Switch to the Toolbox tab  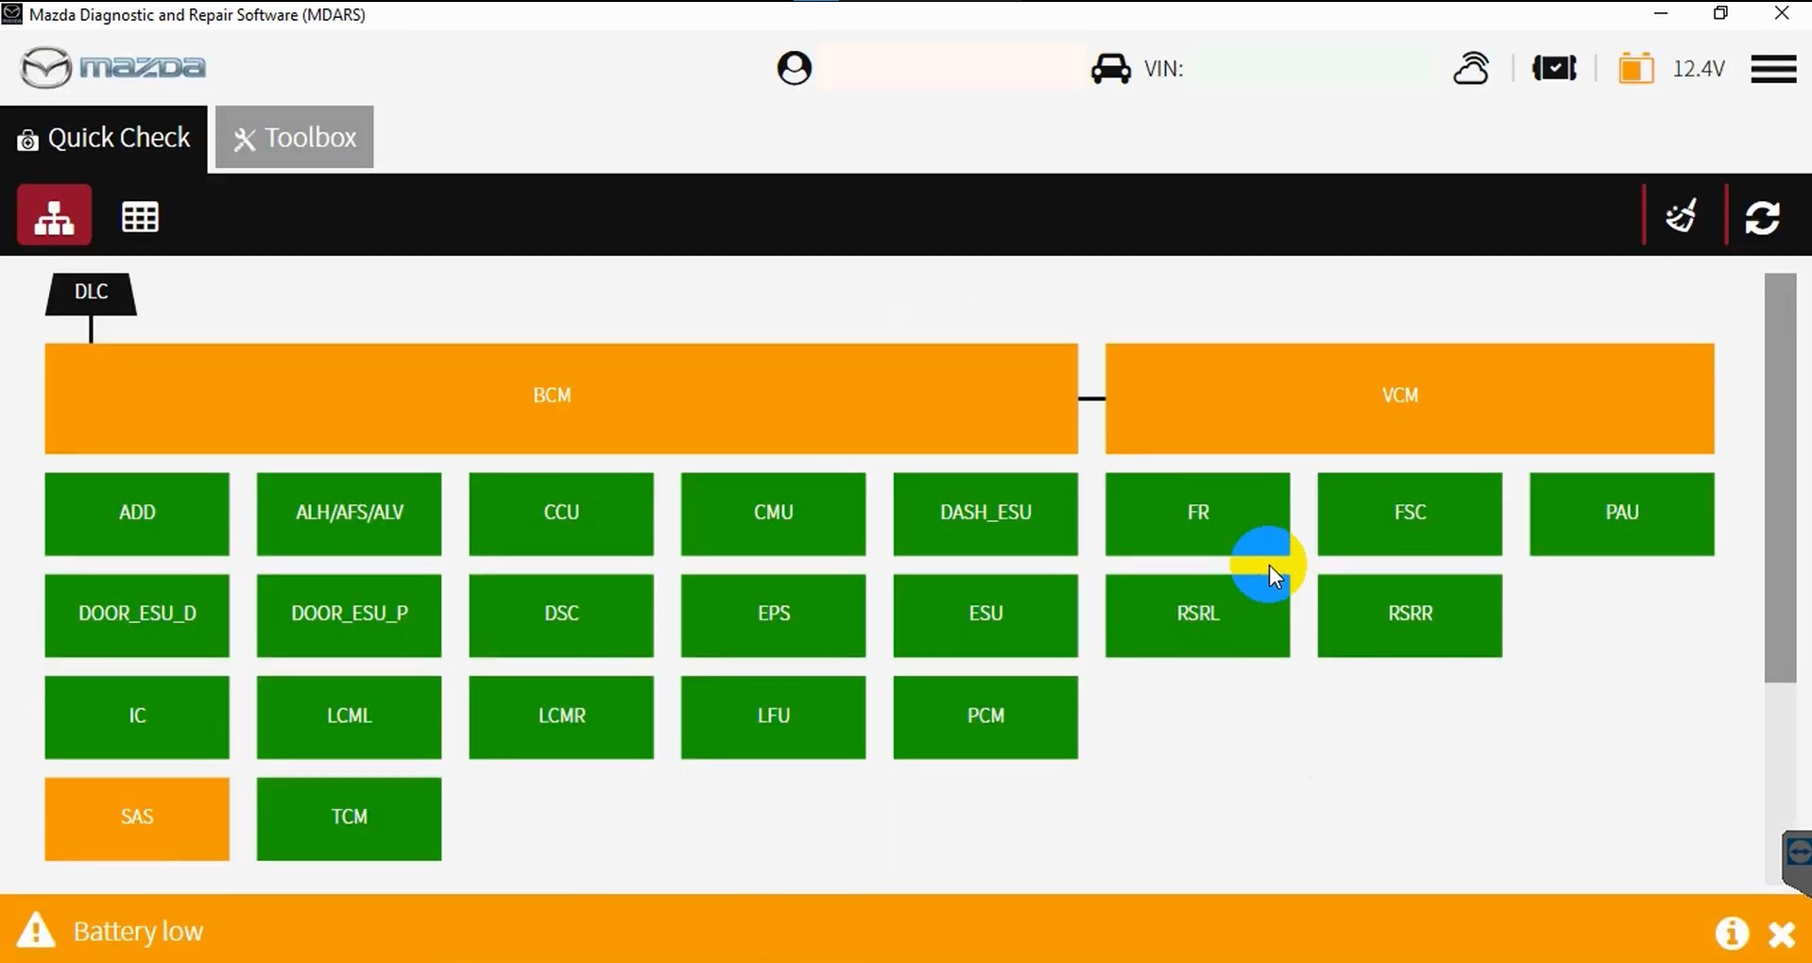(295, 138)
